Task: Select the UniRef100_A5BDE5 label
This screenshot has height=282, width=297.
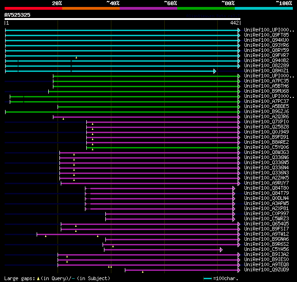Action: (266, 107)
